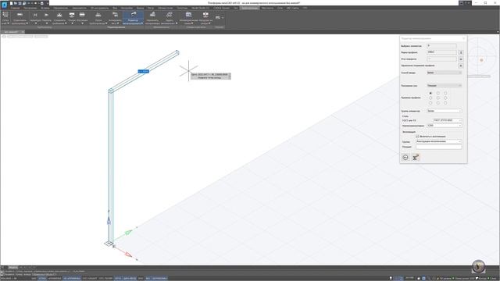The image size is (500, 281).
Task: Click the blue length input box on the beam
Action: tap(143, 71)
